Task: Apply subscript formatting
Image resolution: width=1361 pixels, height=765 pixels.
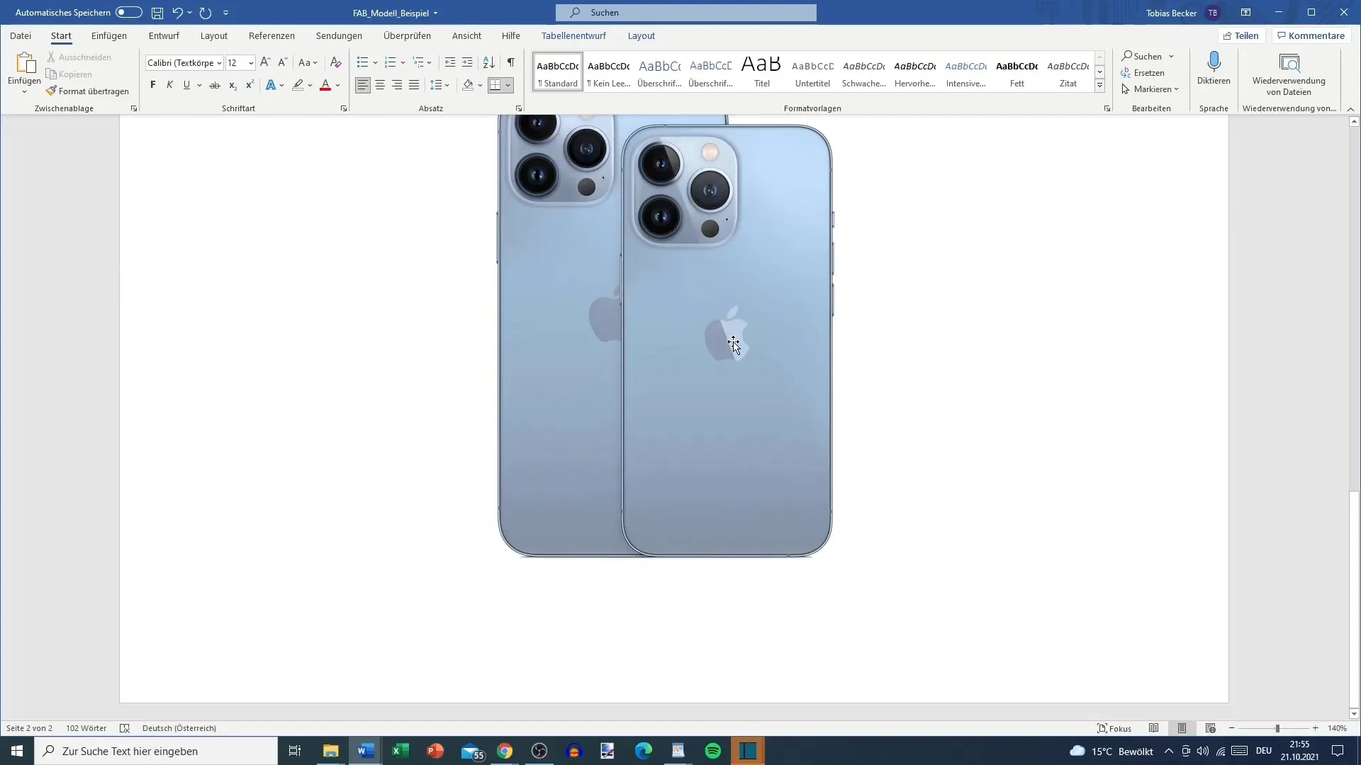Action: (x=233, y=85)
